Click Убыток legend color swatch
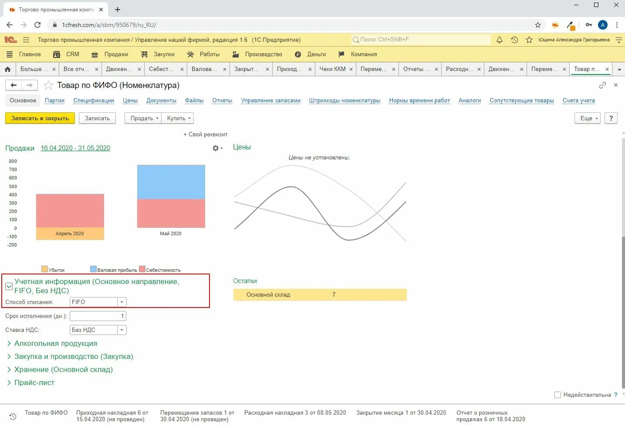 coord(44,269)
